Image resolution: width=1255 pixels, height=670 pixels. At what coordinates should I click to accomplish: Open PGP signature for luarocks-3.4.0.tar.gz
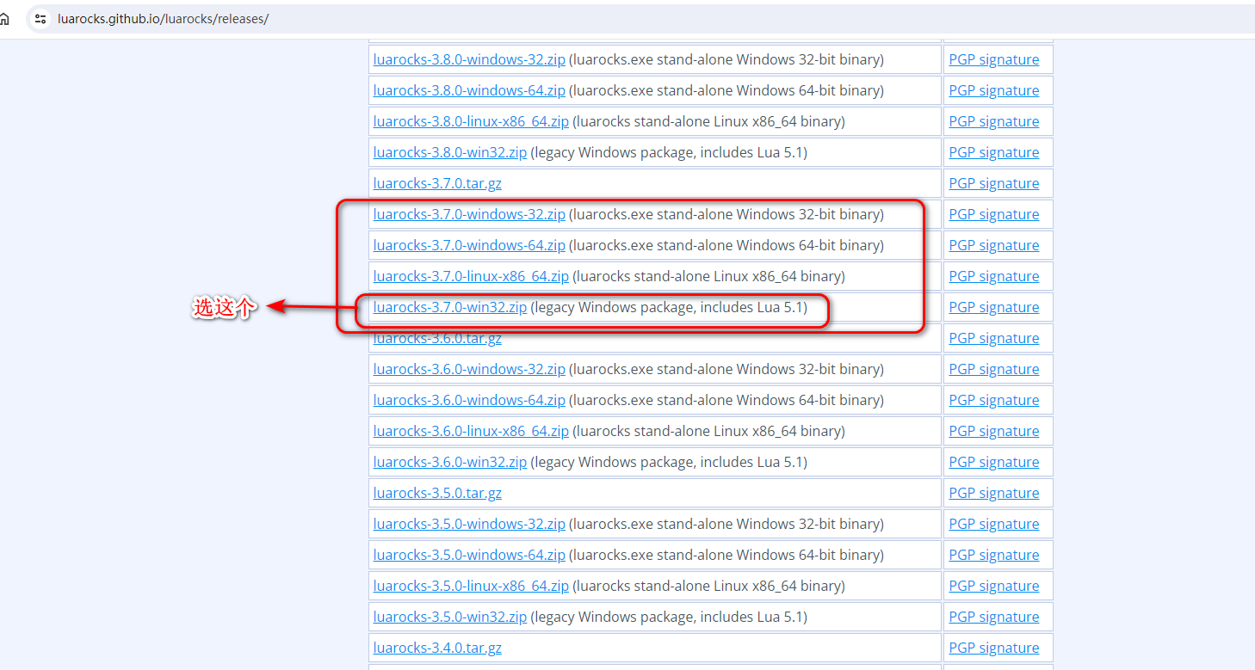(x=994, y=648)
